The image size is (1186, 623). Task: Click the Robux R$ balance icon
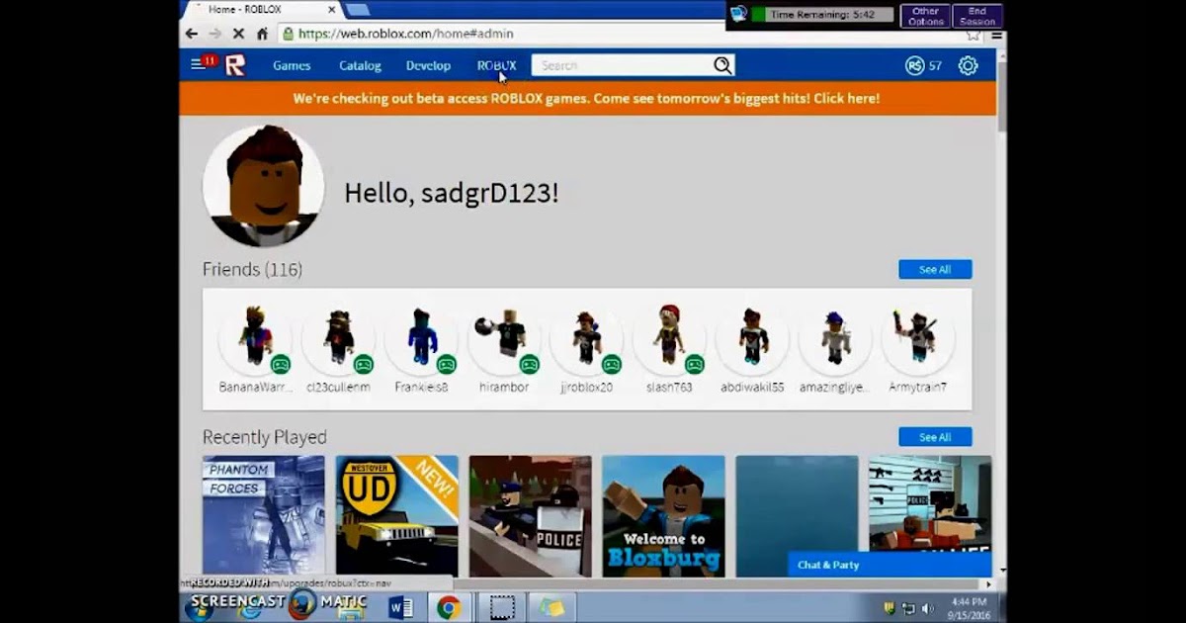coord(914,65)
